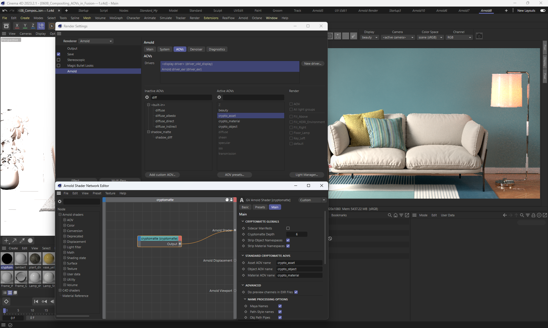Viewport: 548px width, 328px height.
Task: Click the snapshot camera icon in render view
Action: point(479,36)
